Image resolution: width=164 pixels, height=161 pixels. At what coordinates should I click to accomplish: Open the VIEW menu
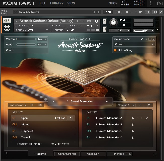(x=71, y=3)
